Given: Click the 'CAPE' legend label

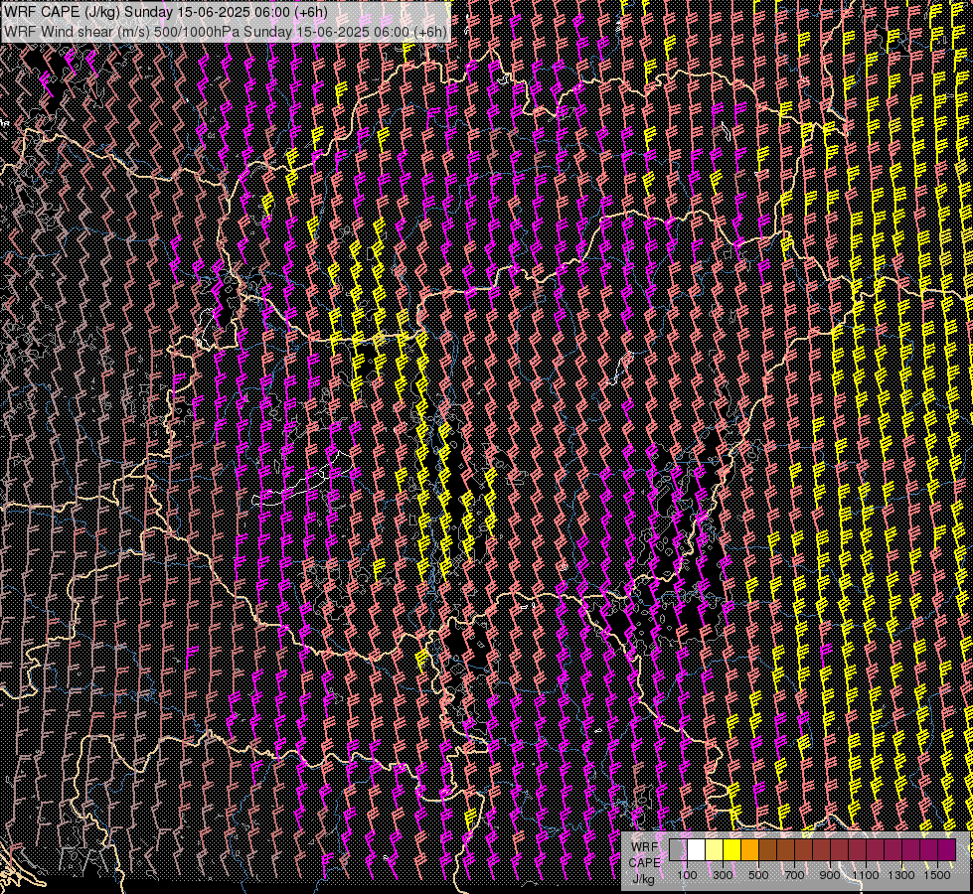Looking at the screenshot, I should (644, 863).
